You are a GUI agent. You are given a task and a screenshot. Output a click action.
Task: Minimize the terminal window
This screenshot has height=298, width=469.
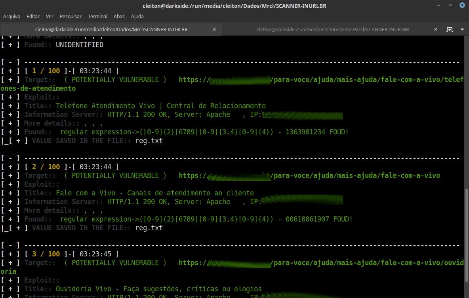point(438,5)
